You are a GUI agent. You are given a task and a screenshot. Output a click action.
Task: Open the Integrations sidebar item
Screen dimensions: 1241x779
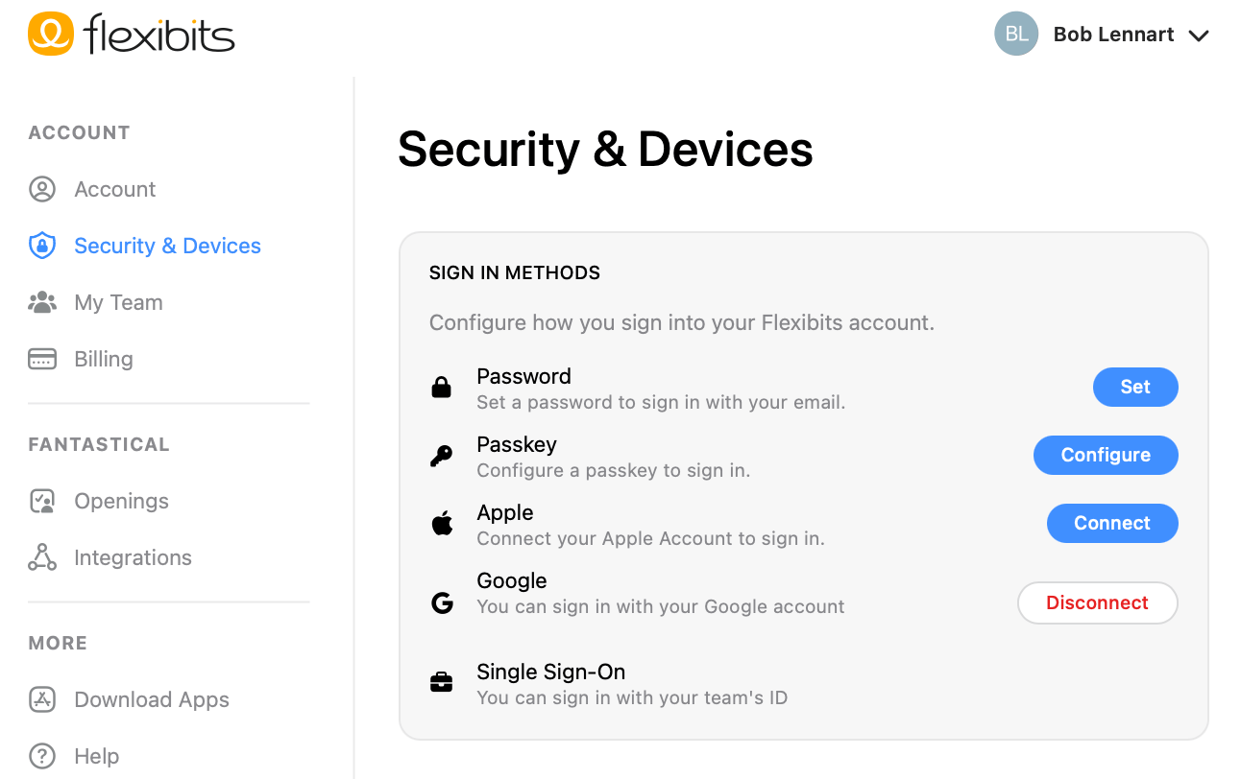coord(133,557)
